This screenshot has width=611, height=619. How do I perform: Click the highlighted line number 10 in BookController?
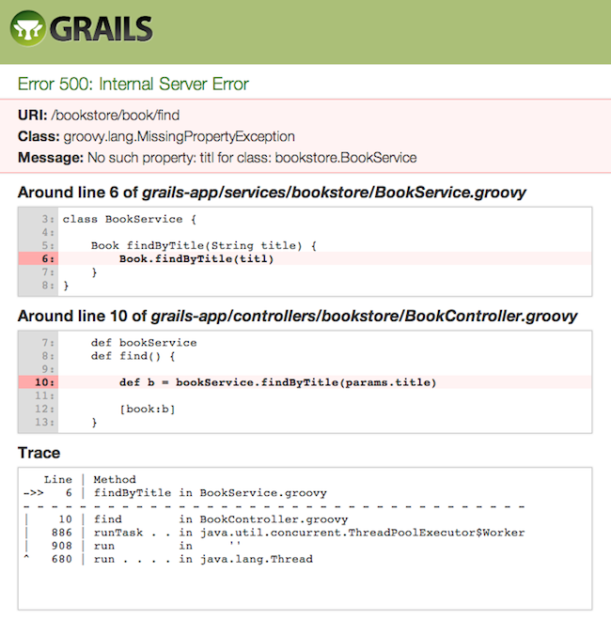click(45, 382)
